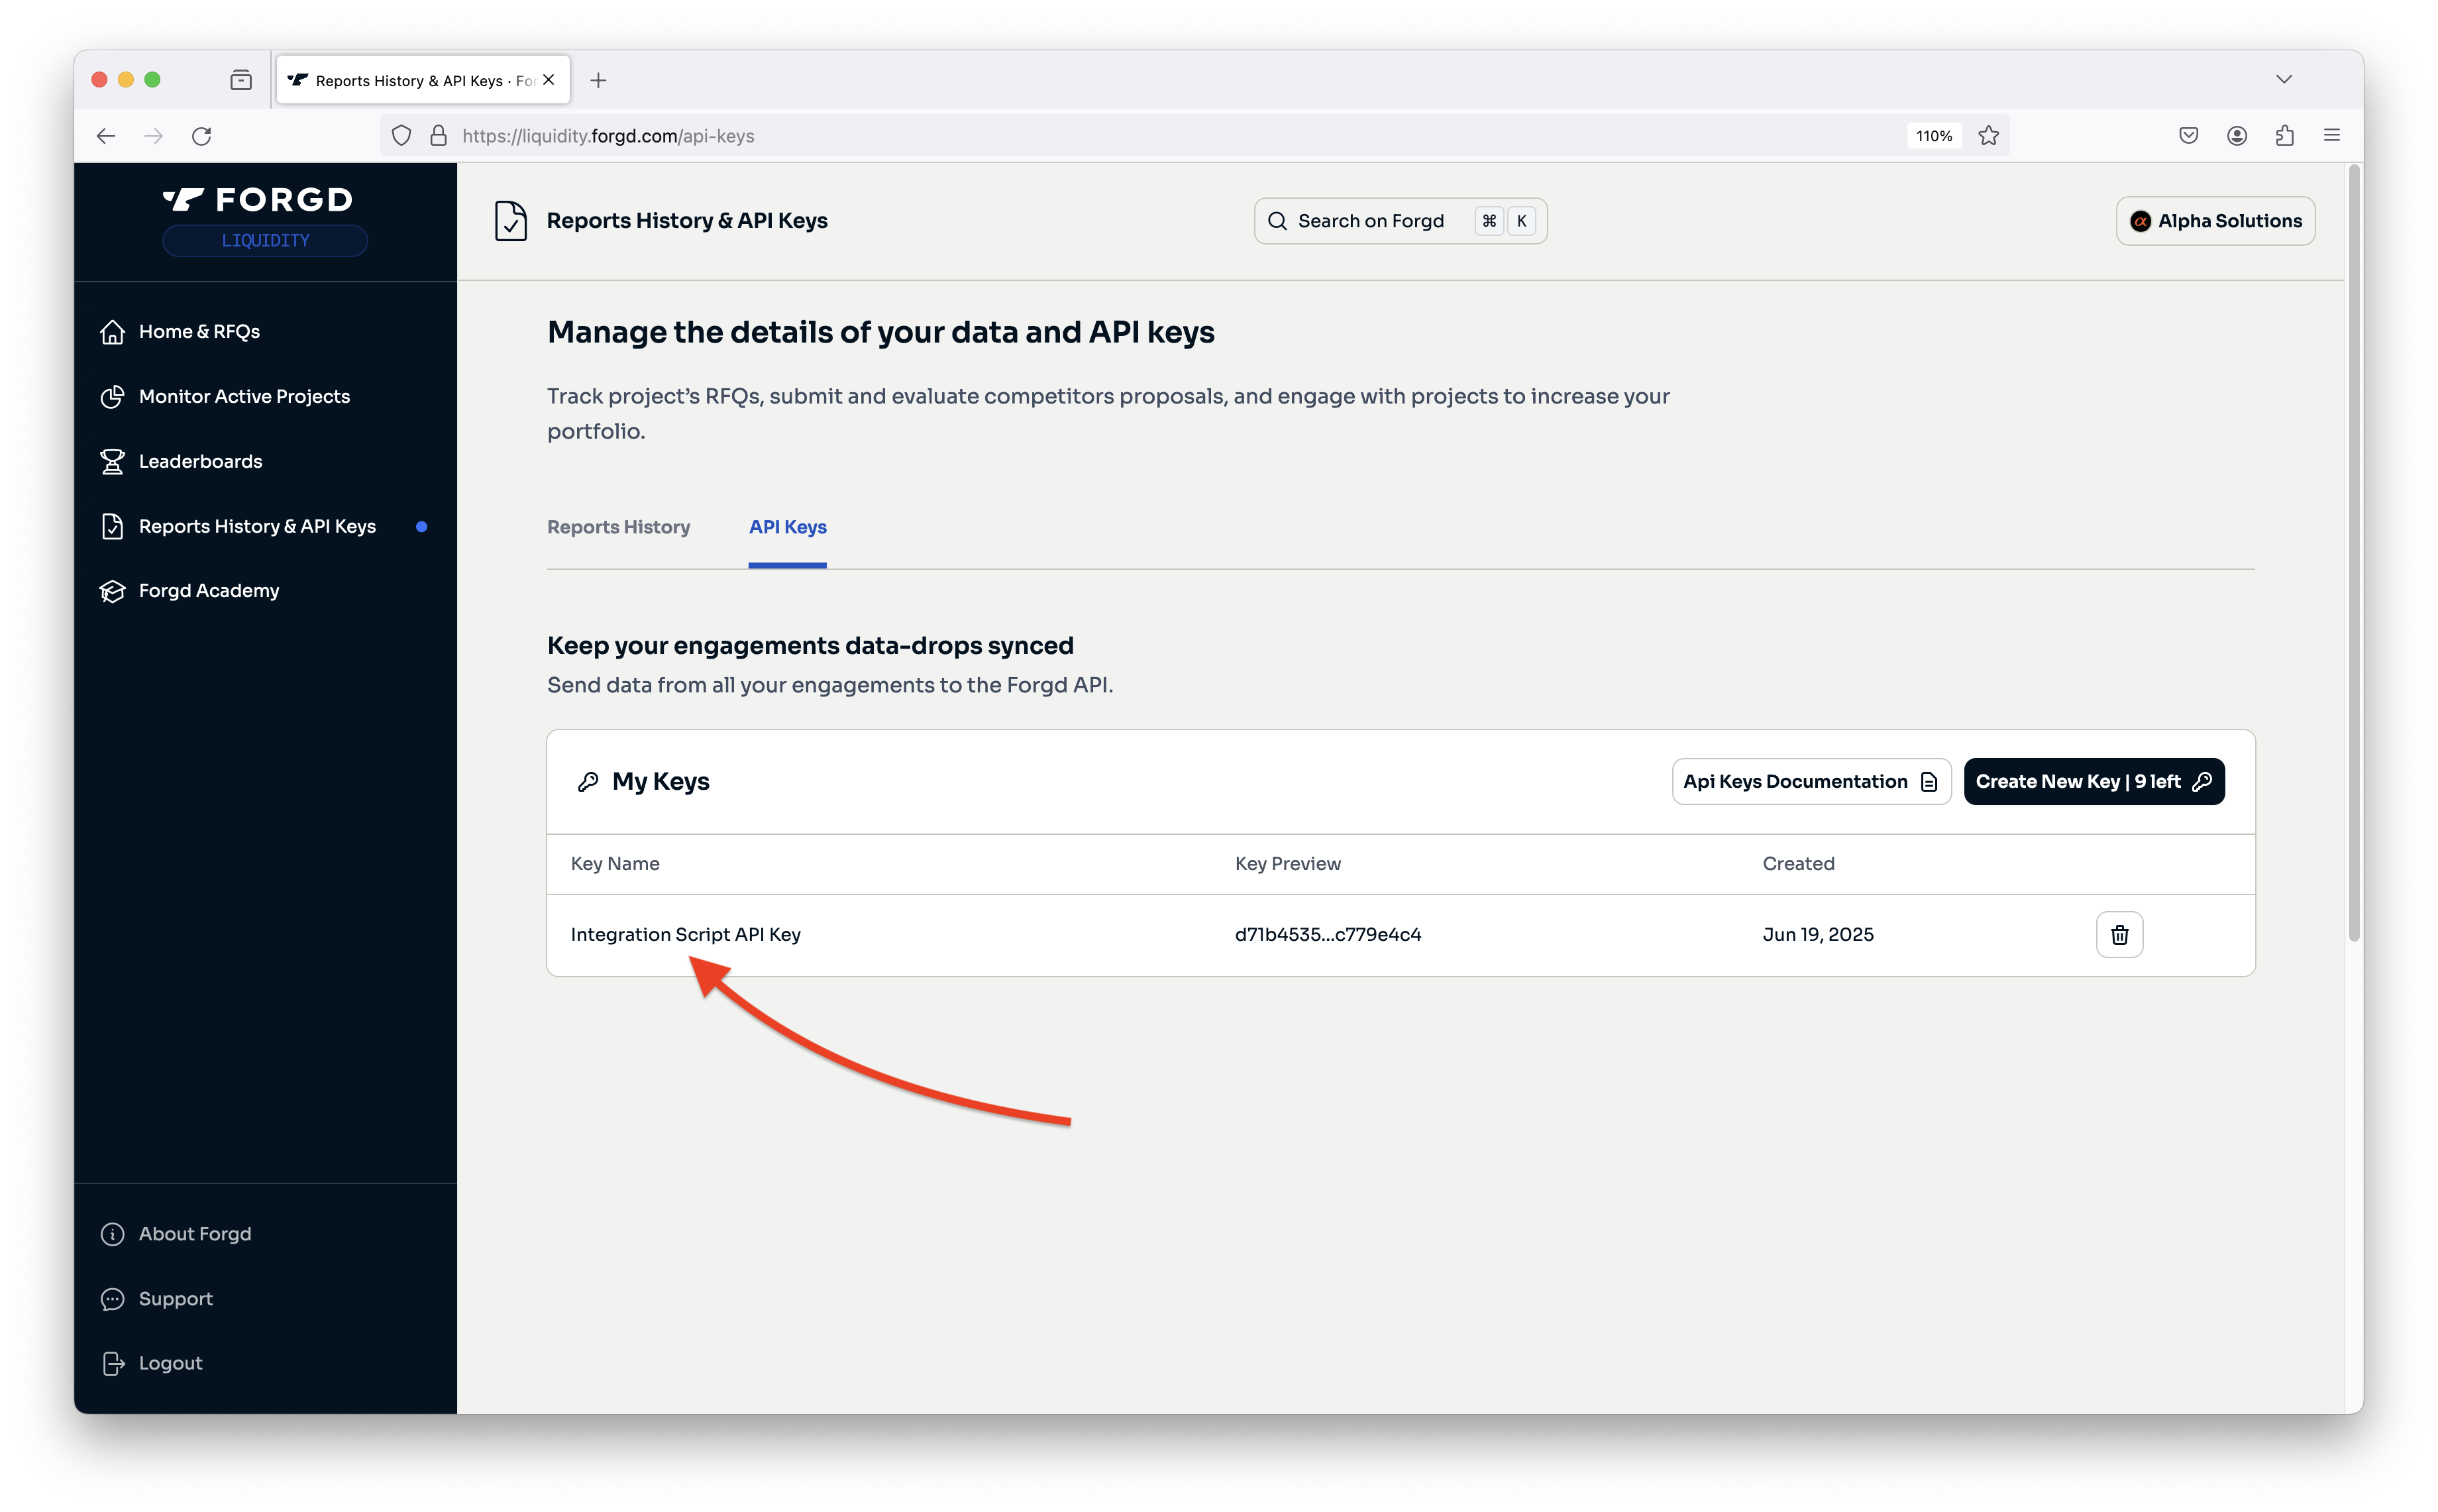Click the Monitor Active Projects chart icon
The image size is (2438, 1512).
coord(112,397)
